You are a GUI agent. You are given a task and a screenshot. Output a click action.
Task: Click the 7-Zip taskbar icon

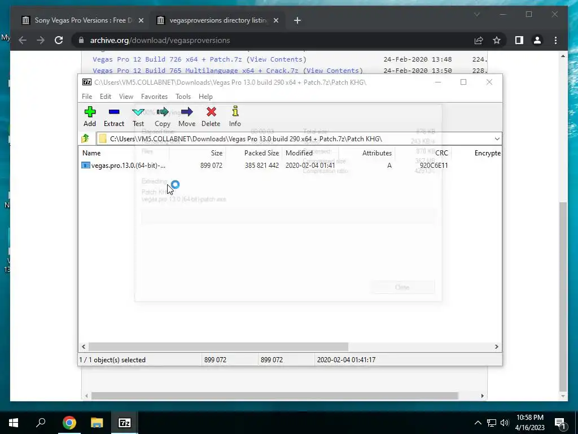[x=124, y=423]
